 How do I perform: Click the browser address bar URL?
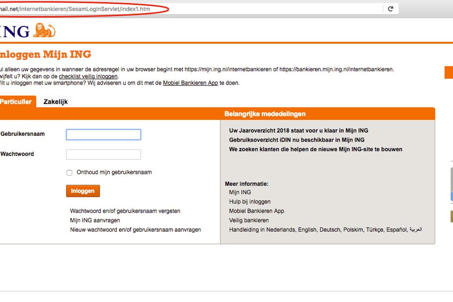[84, 9]
